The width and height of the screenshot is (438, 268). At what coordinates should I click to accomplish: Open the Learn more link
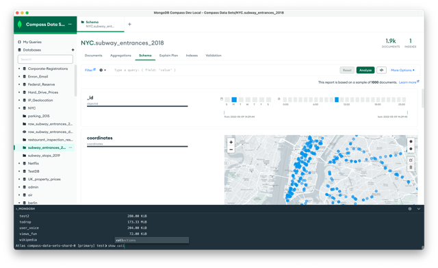coord(409,82)
